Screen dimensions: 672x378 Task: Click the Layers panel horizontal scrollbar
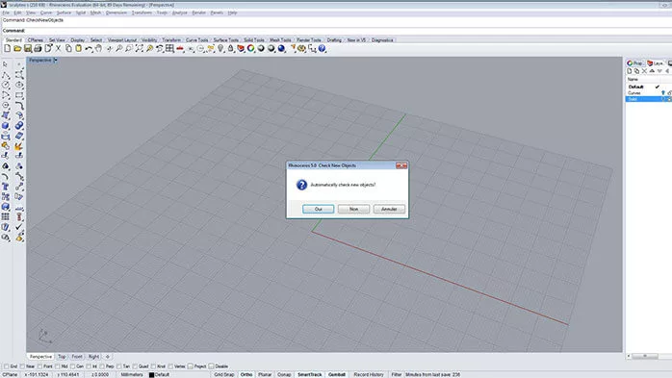[x=645, y=356]
